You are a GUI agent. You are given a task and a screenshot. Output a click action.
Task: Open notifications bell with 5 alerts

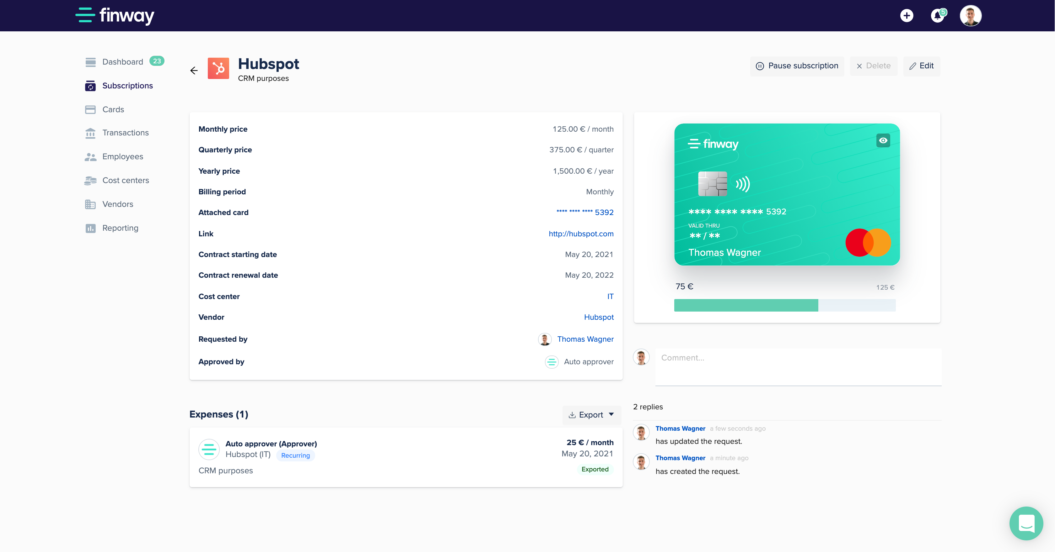[938, 16]
